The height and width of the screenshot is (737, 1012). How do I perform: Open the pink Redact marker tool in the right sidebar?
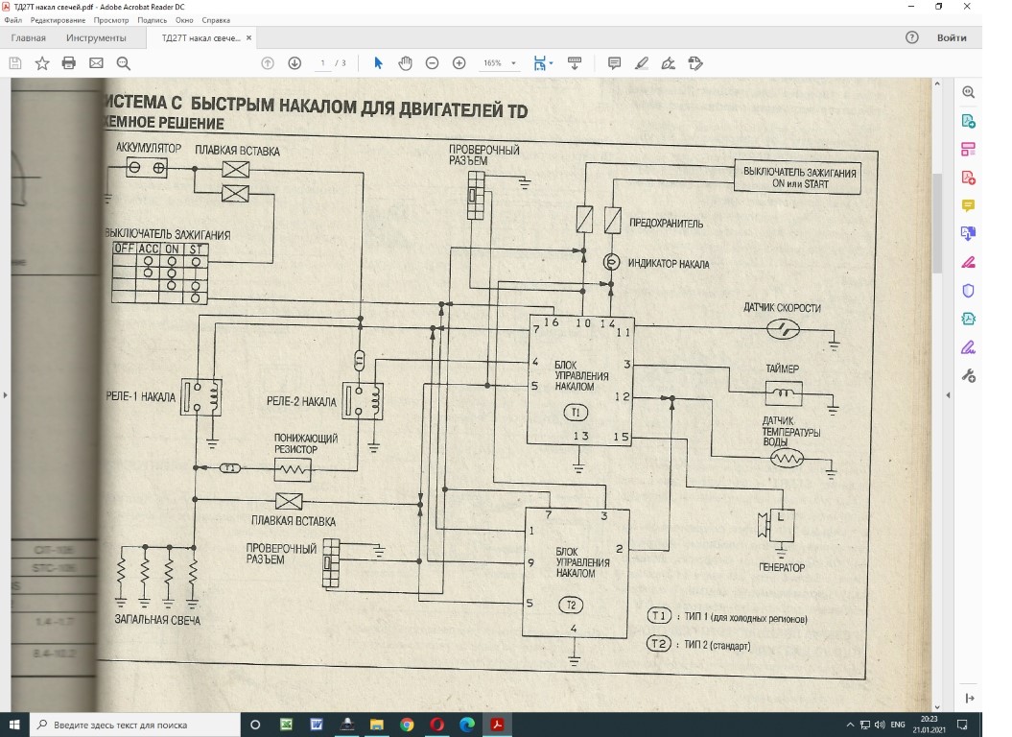tap(968, 262)
